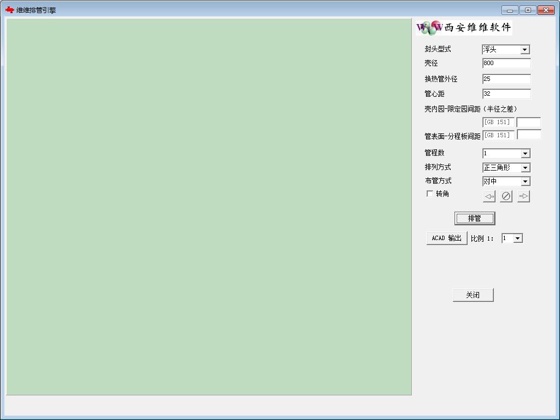Click the 换热管外径 label
The image size is (560, 420).
441,79
